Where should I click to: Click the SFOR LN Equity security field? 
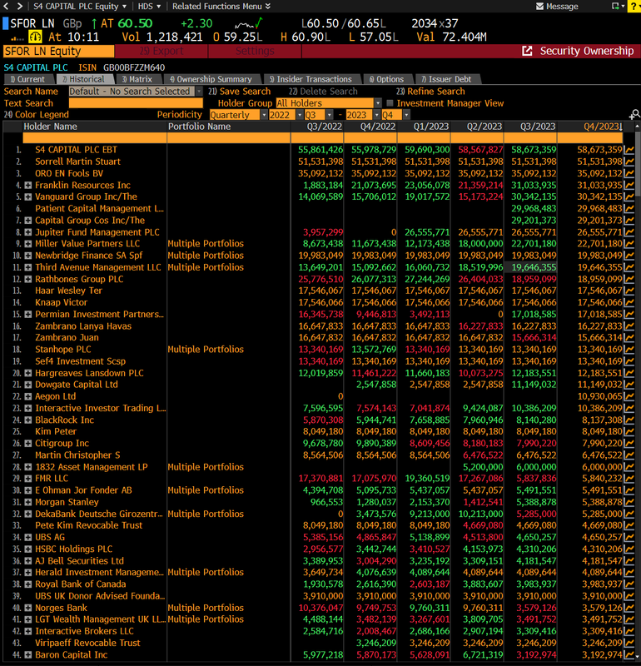click(x=58, y=51)
